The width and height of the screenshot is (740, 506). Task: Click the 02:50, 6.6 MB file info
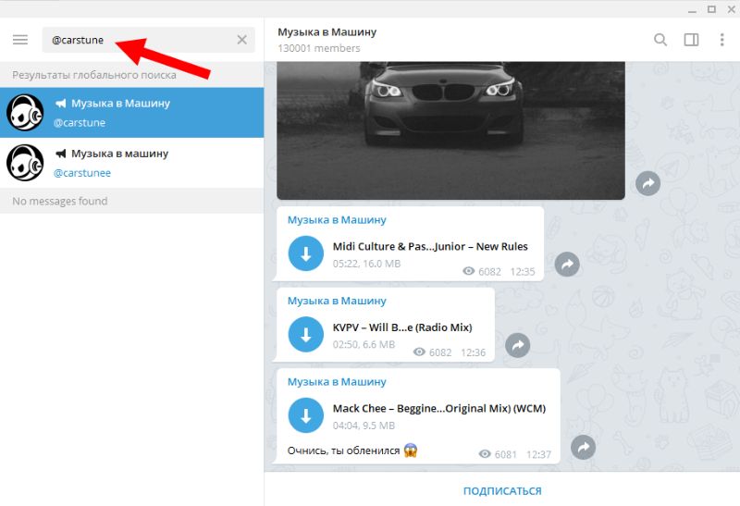[364, 344]
